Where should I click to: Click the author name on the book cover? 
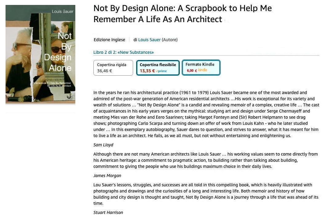click(63, 11)
